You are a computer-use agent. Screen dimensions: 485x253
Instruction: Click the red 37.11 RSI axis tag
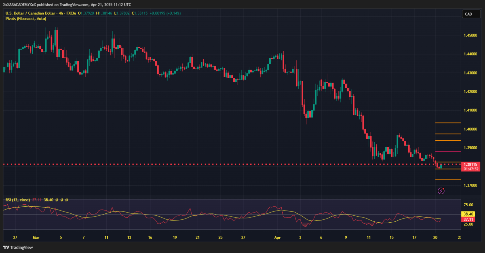(469, 219)
